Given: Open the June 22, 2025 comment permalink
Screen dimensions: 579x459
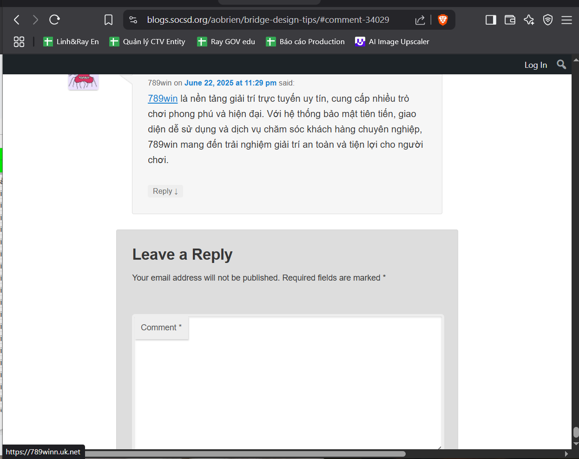Looking at the screenshot, I should point(230,83).
